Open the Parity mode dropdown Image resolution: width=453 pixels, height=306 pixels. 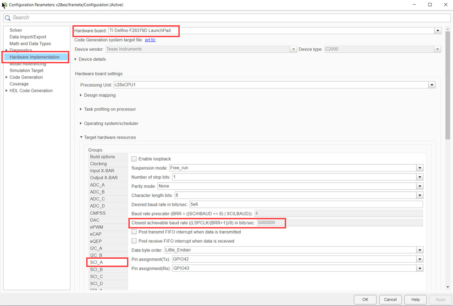[x=420, y=186]
